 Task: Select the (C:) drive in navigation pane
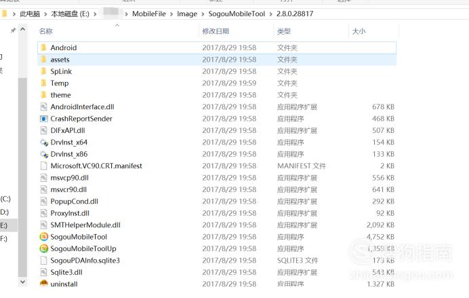point(5,199)
